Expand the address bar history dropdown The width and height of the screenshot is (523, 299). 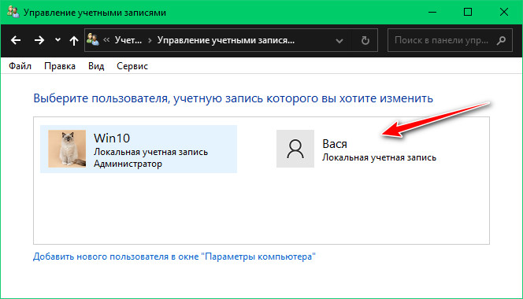[x=339, y=41]
